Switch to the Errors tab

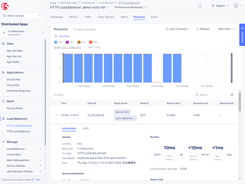(x=154, y=17)
